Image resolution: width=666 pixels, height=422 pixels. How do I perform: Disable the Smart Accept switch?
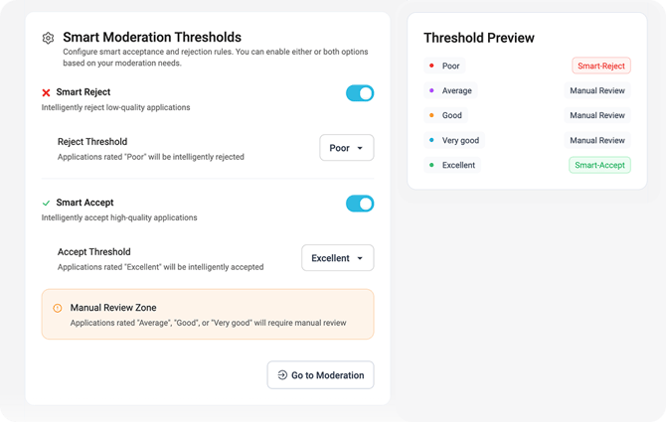(360, 204)
